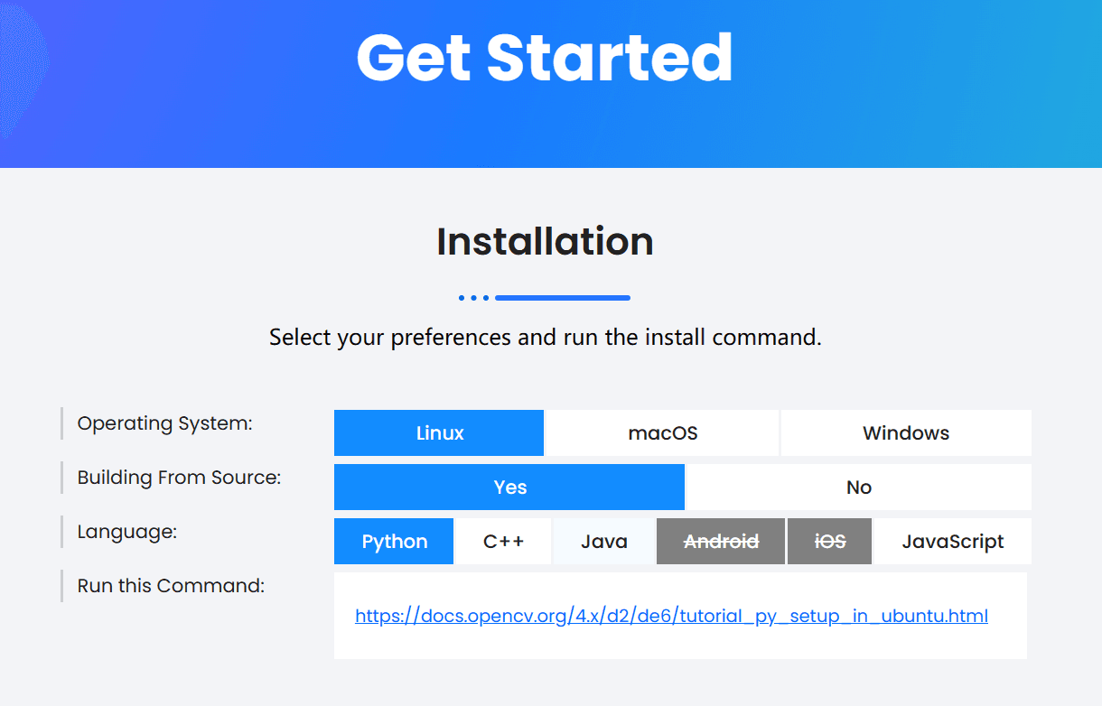The image size is (1102, 706).
Task: Select C++ as the language
Action: click(503, 541)
